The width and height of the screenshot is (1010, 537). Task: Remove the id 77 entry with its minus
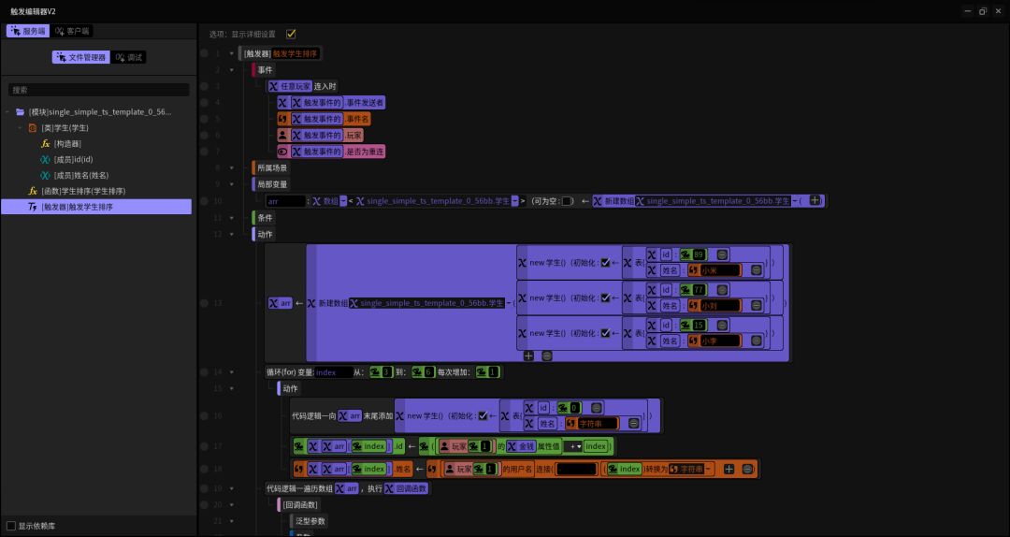[x=722, y=290]
